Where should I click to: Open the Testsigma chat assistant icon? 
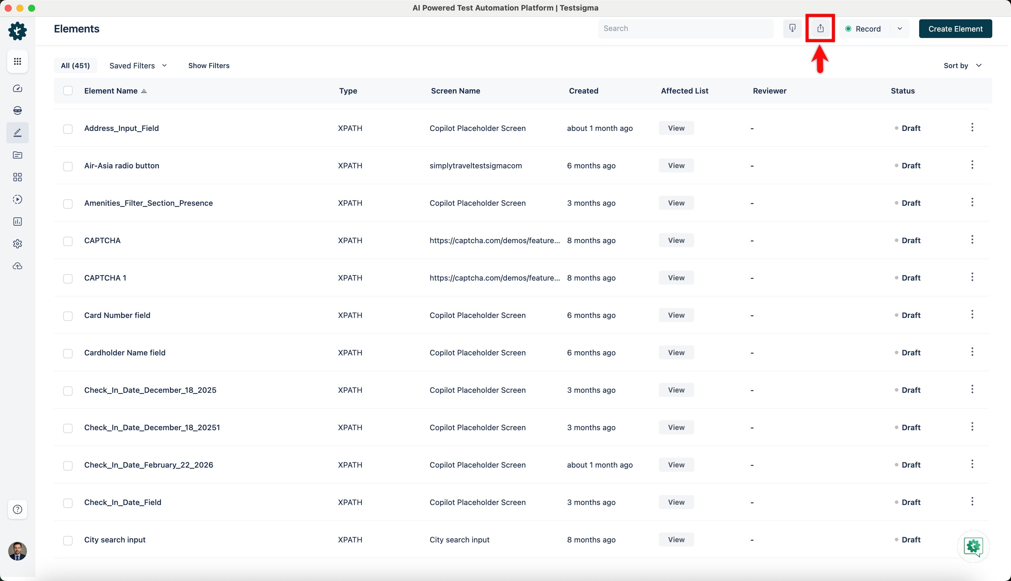[x=973, y=546]
